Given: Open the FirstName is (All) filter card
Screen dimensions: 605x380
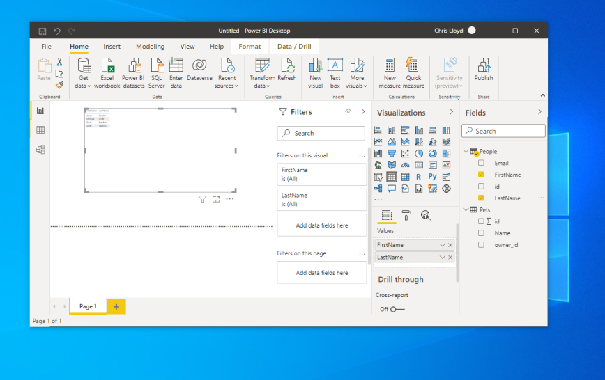Looking at the screenshot, I should (x=321, y=174).
